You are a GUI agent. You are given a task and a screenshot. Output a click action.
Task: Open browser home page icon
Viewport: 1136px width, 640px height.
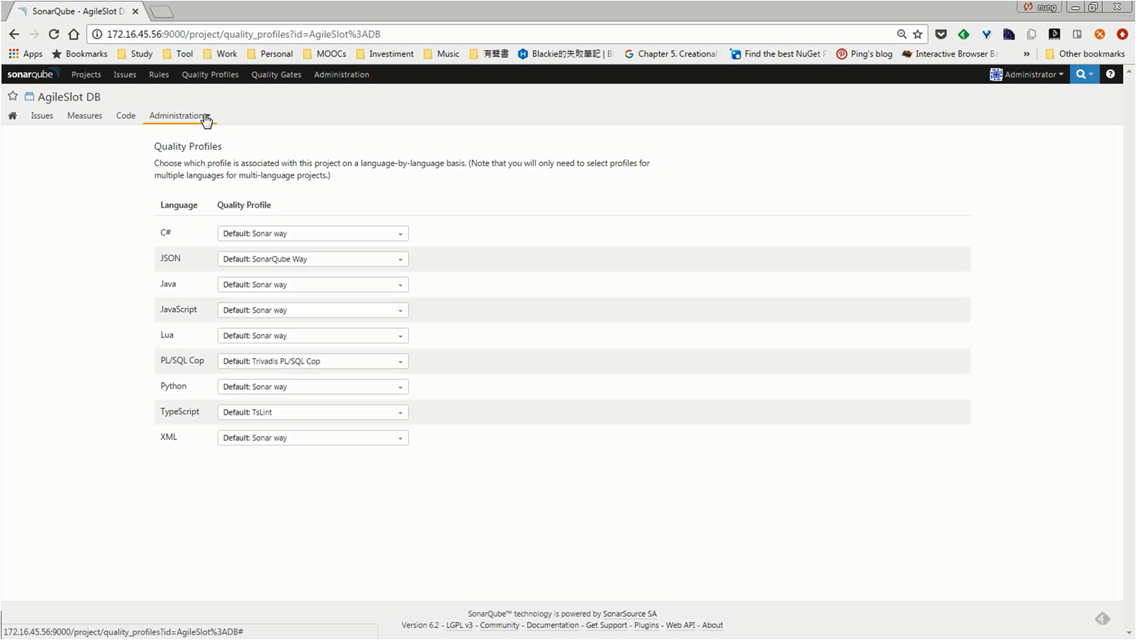pos(73,34)
